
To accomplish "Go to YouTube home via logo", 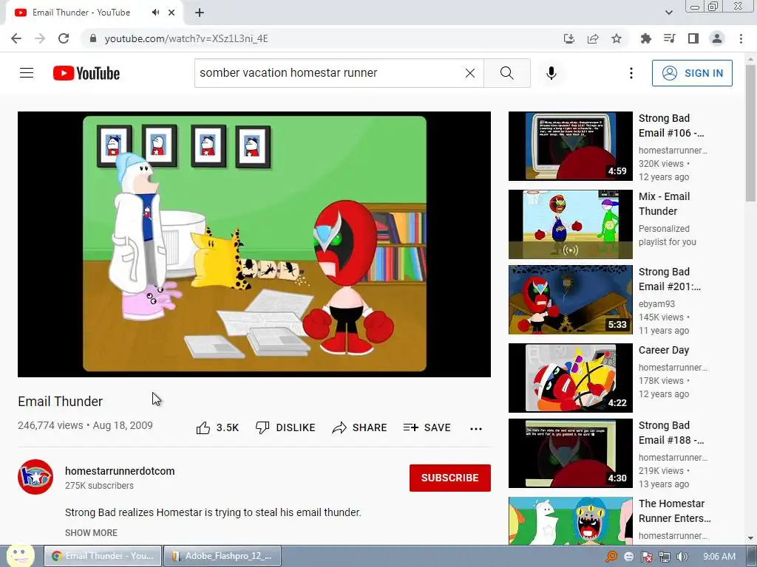I will (86, 73).
